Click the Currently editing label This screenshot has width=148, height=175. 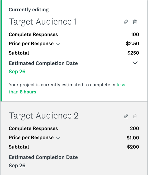click(x=29, y=10)
